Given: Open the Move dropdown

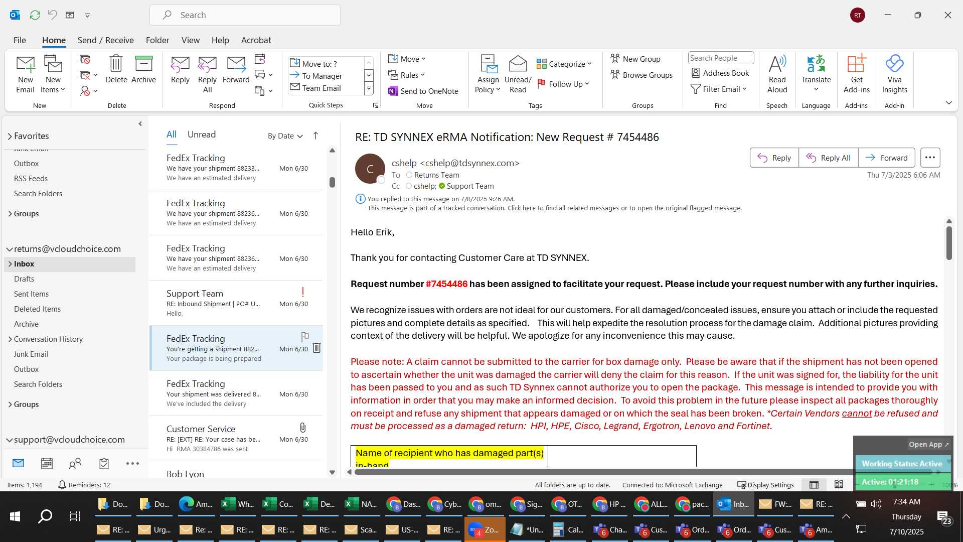Looking at the screenshot, I should (407, 59).
